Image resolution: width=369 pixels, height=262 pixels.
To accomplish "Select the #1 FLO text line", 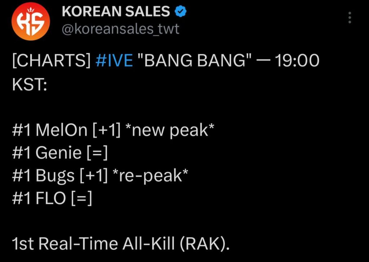I will [x=50, y=197].
